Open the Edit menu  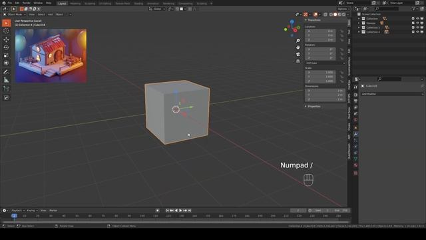pos(17,3)
